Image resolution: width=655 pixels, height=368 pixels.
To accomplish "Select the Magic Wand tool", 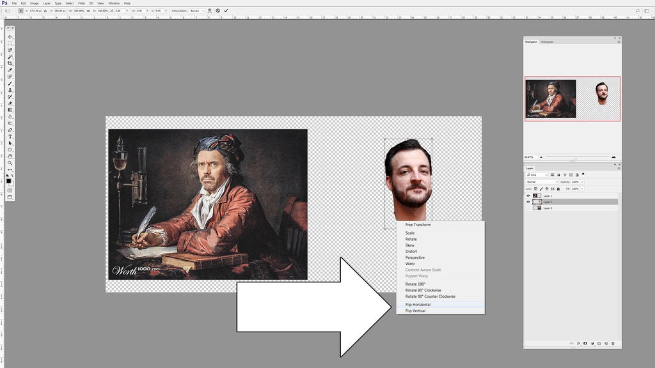I will 10,57.
